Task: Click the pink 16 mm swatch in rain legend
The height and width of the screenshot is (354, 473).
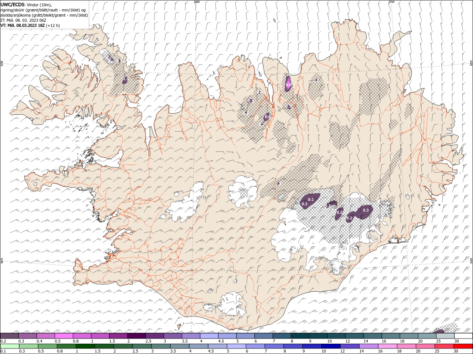Action: [x=387, y=347]
